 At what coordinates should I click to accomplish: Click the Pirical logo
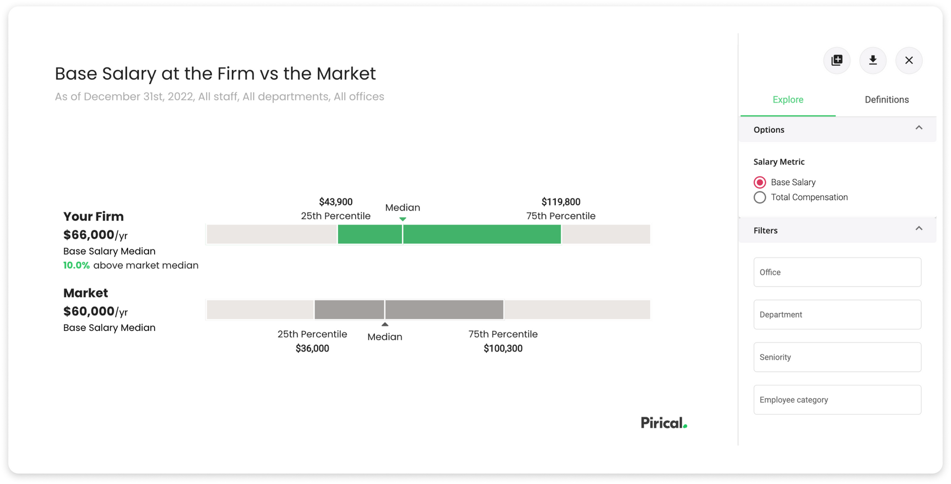point(664,423)
